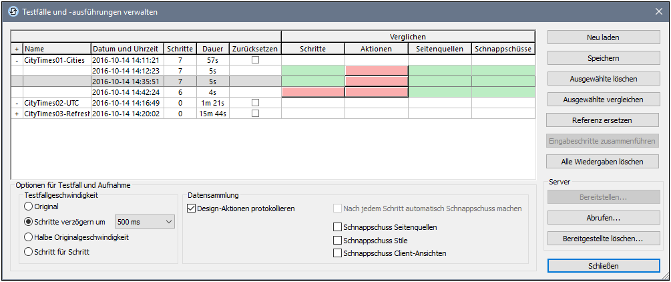Screen dimensions: 671x282
Task: Select the CityTimes01-Cities test case name
Action: point(57,60)
